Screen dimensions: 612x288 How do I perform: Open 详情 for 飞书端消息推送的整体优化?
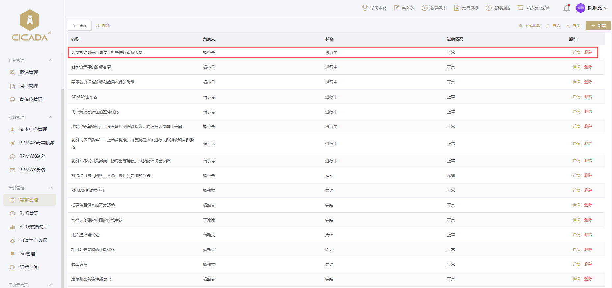[x=576, y=112]
